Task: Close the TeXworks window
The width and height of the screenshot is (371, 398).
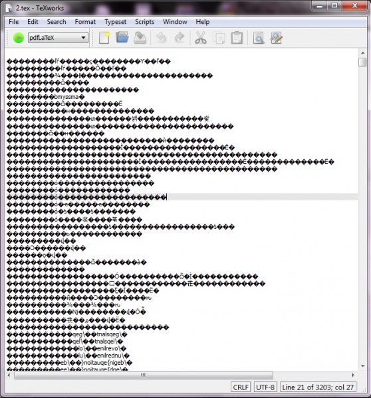Action: [354, 6]
